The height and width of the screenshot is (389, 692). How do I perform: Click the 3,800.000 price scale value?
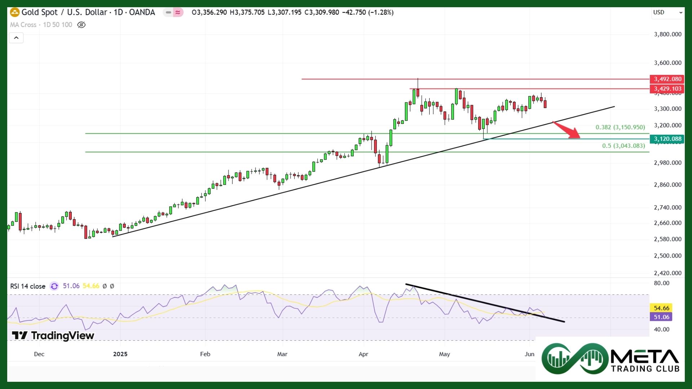click(x=667, y=34)
